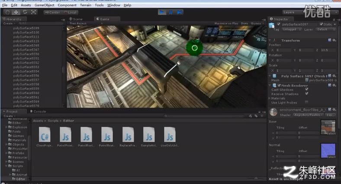Toggle Receive Shadows checkbox
This screenshot has height=184, width=341.
[x=307, y=94]
